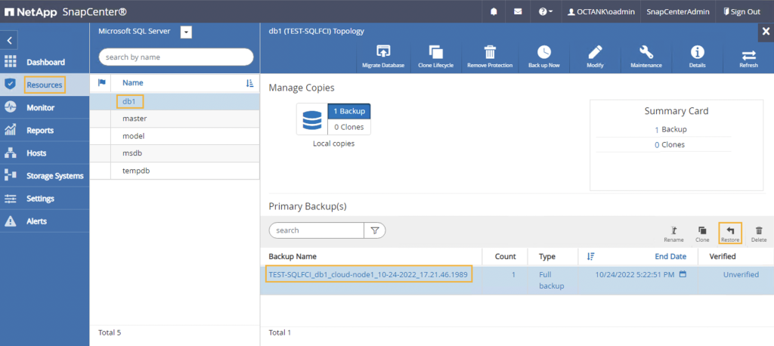Click the Reports chart icon
The width and height of the screenshot is (774, 346).
click(11, 130)
